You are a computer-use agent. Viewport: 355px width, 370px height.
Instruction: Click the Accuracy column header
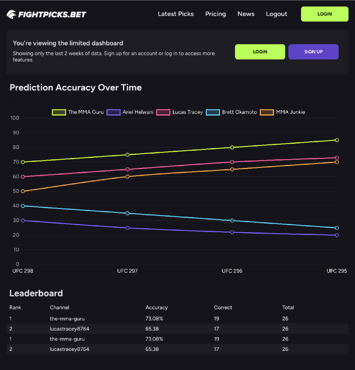coord(156,308)
